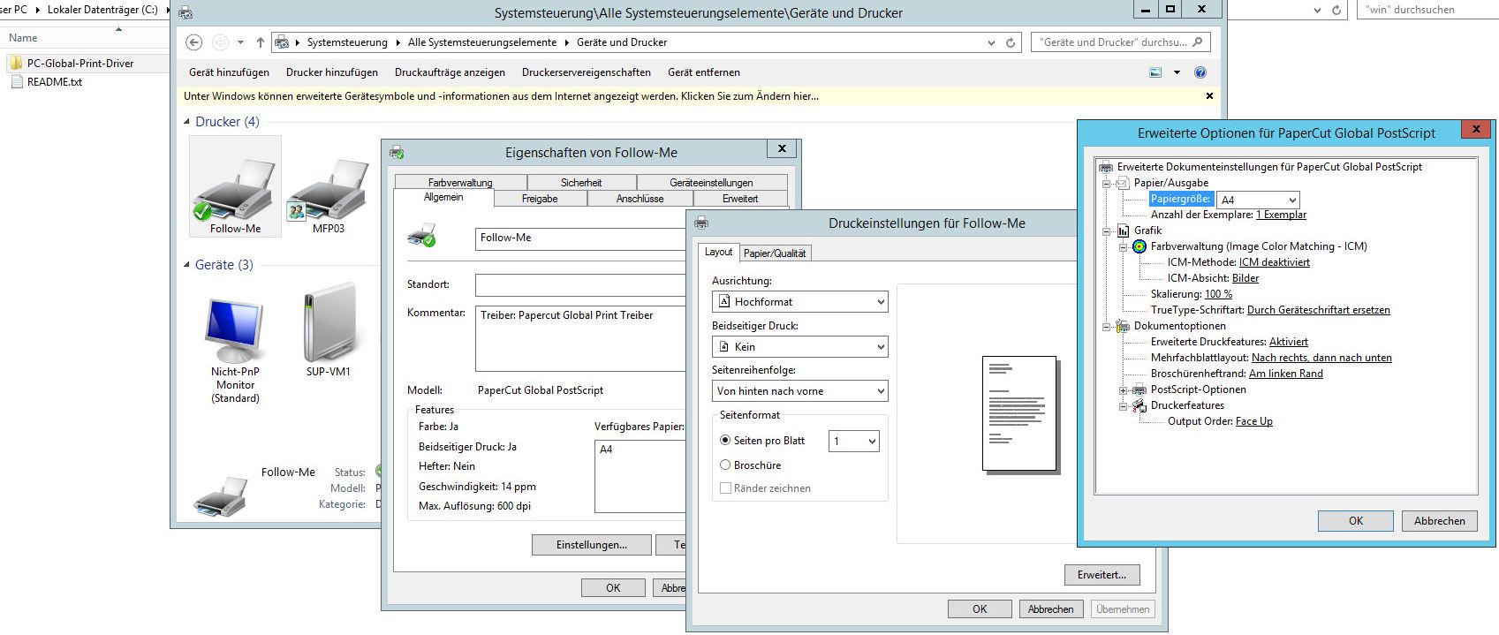Open the Papiergröße A4 dropdown
This screenshot has height=635, width=1499.
click(1258, 200)
